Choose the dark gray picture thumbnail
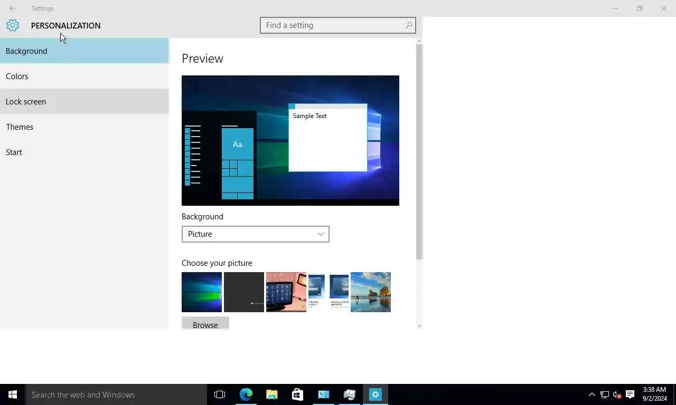676x405 pixels. (244, 292)
